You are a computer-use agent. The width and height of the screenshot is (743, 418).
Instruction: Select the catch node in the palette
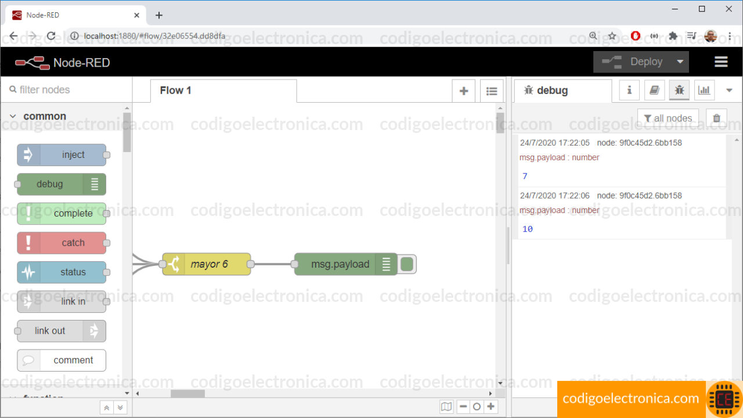(x=62, y=243)
